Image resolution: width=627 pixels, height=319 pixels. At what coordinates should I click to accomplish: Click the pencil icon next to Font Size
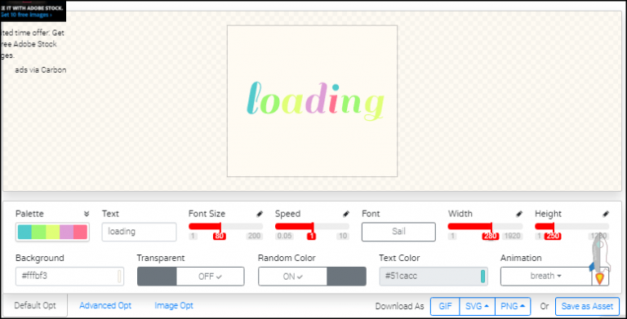[x=260, y=214]
